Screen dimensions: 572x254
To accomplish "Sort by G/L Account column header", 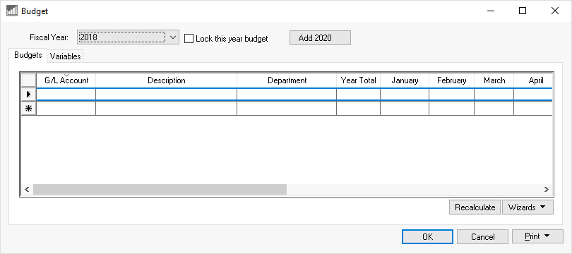I will click(x=66, y=80).
